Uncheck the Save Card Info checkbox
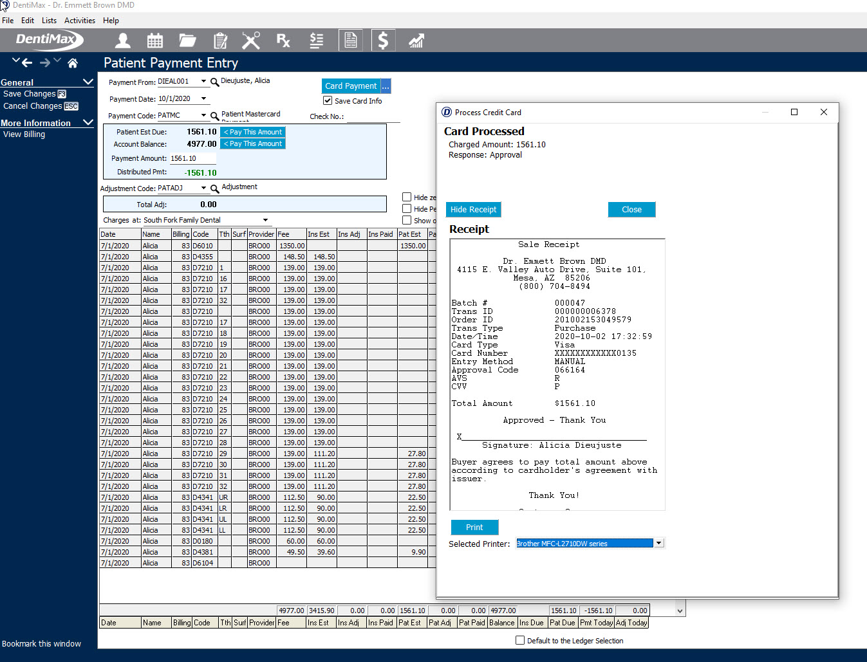The height and width of the screenshot is (662, 867). pos(328,101)
